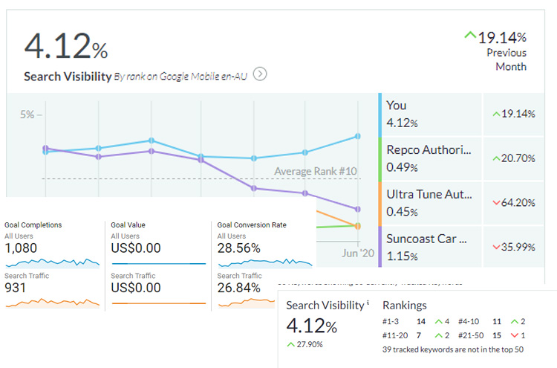Click the green up arrow beside Previous Month 19.14%

pyautogui.click(x=469, y=34)
